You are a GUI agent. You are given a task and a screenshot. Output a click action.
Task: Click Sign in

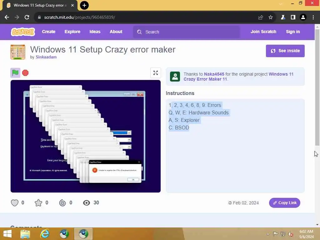click(x=293, y=32)
